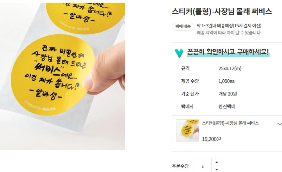Click the 19,200원 price in the option box

[x=211, y=139]
